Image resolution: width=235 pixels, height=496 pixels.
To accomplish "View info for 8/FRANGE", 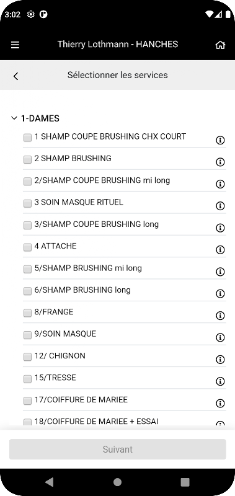I will [x=220, y=316].
